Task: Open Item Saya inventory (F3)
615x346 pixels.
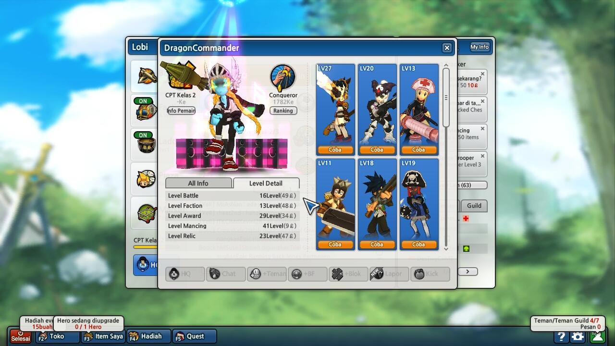Action: 103,336
